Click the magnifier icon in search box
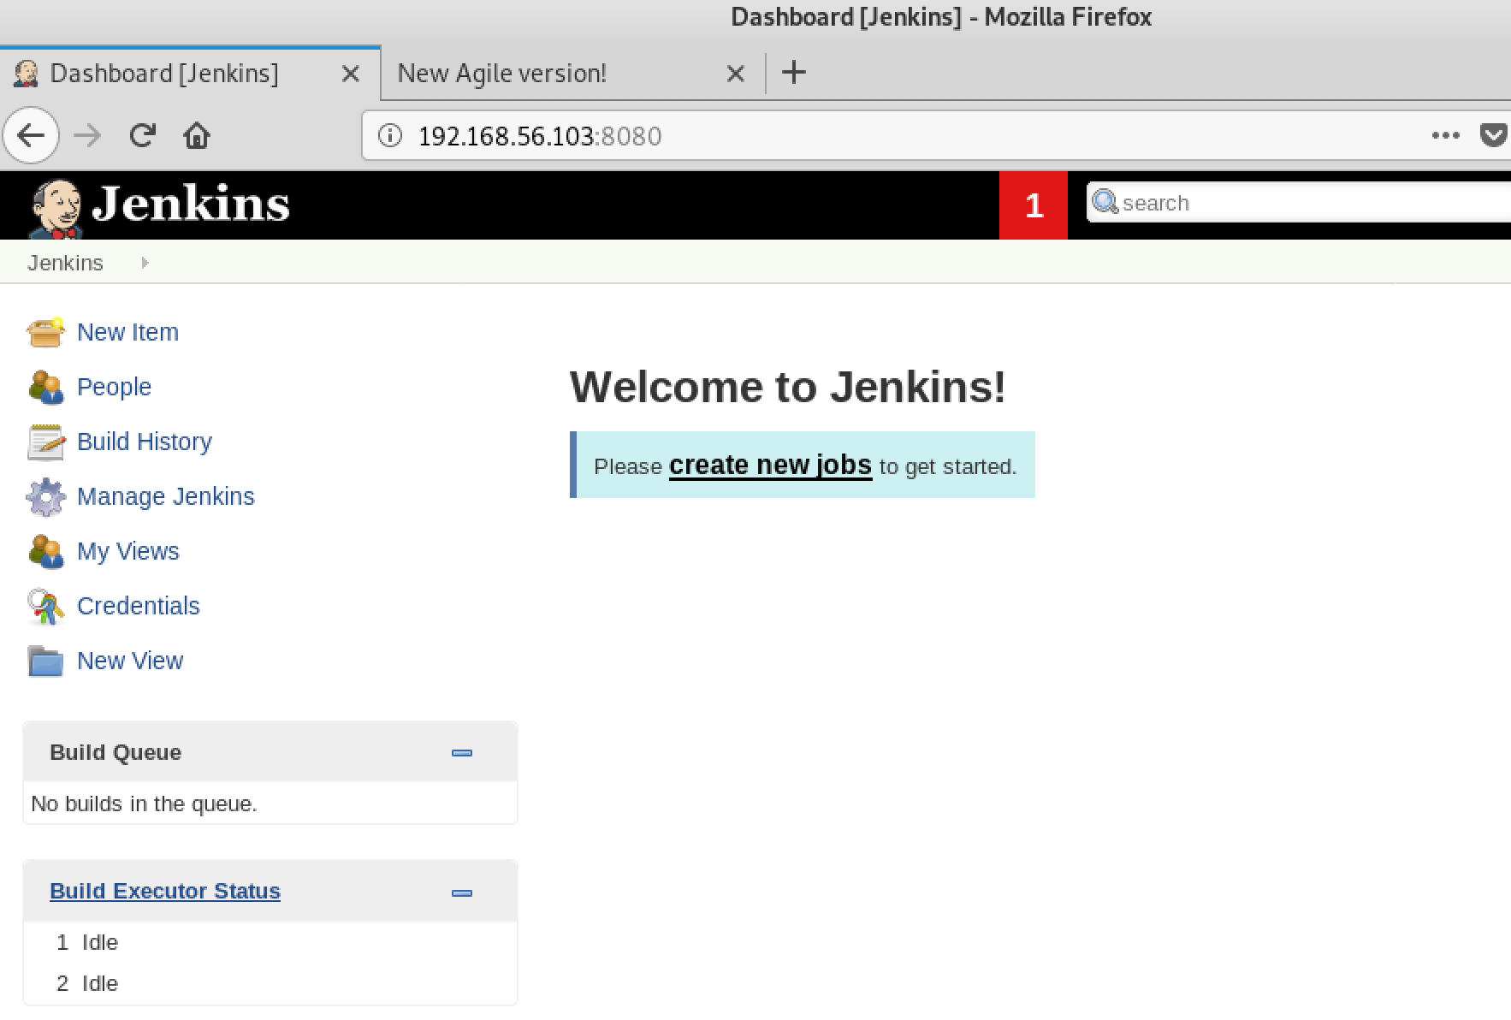The height and width of the screenshot is (1020, 1511). [x=1105, y=202]
